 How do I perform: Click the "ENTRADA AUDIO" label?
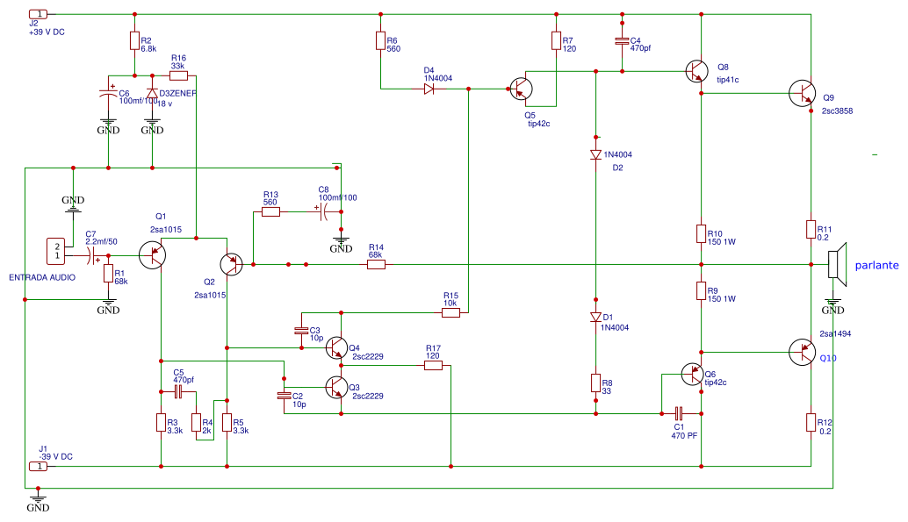tap(42, 278)
